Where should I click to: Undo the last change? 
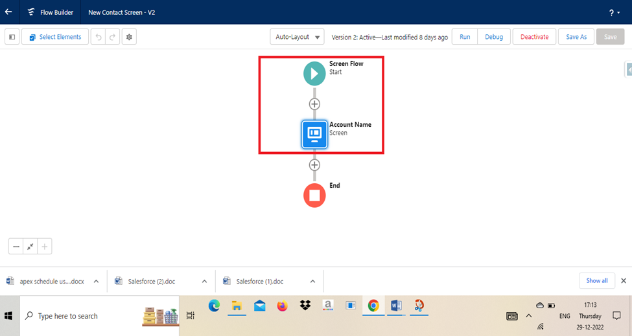pos(98,37)
